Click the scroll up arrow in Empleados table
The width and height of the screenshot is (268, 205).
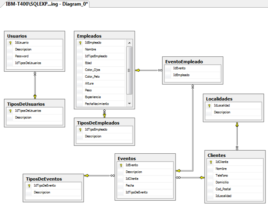click(130, 43)
